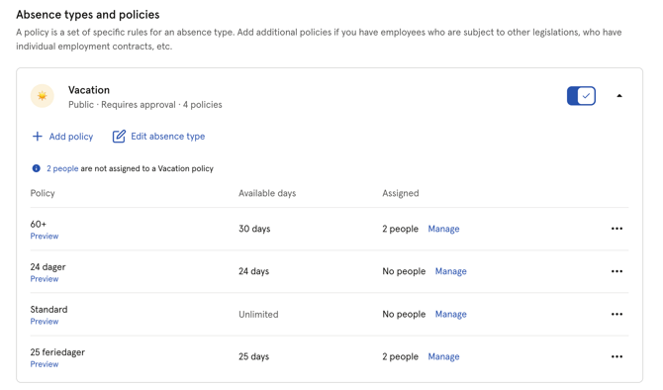Click the Policy column header
This screenshot has height=390, width=663.
43,193
